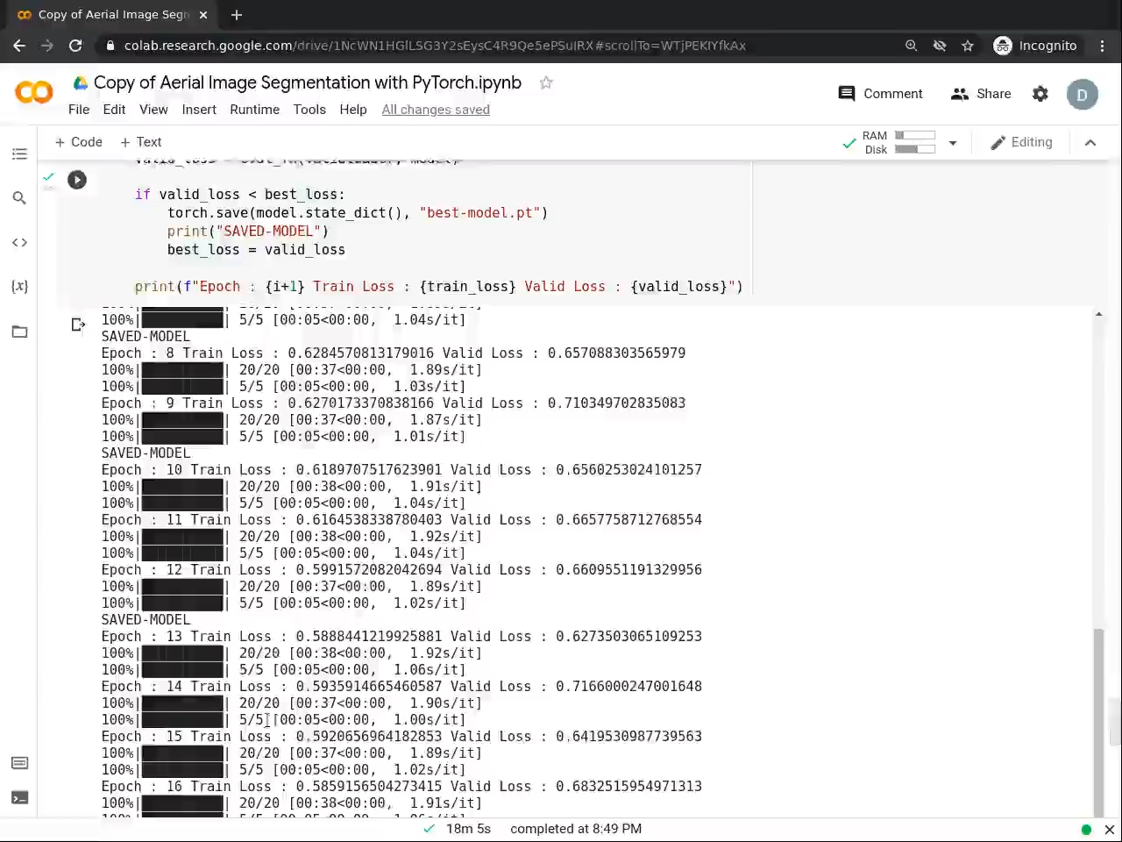Open the command palette icon
The height and width of the screenshot is (842, 1122).
point(19,763)
